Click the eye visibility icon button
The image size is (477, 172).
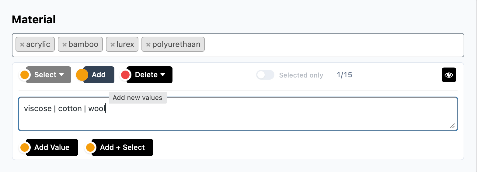449,75
